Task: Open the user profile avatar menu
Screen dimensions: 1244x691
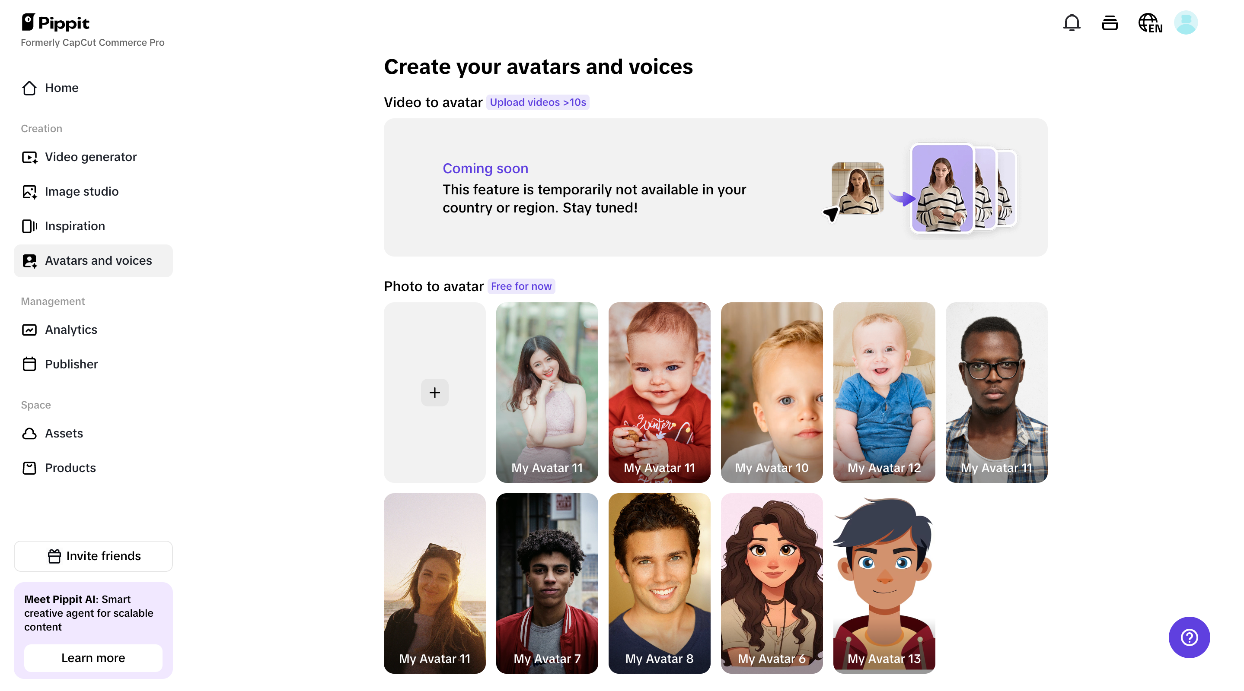Action: pyautogui.click(x=1186, y=23)
